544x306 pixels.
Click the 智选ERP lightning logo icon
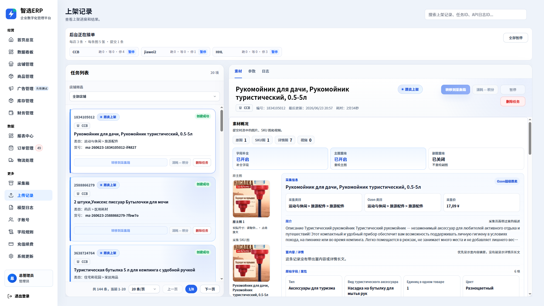tap(11, 14)
